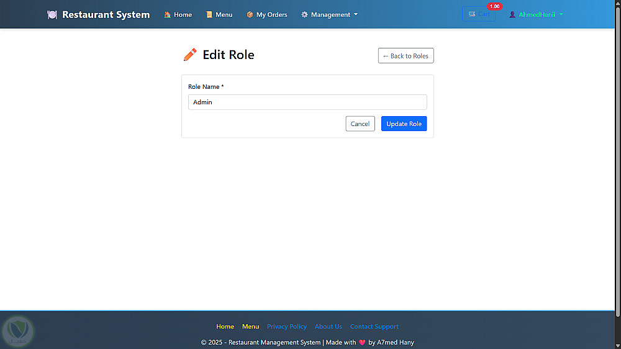621x349 pixels.
Task: Open the AhmedHanii account dropdown
Action: tap(536, 15)
